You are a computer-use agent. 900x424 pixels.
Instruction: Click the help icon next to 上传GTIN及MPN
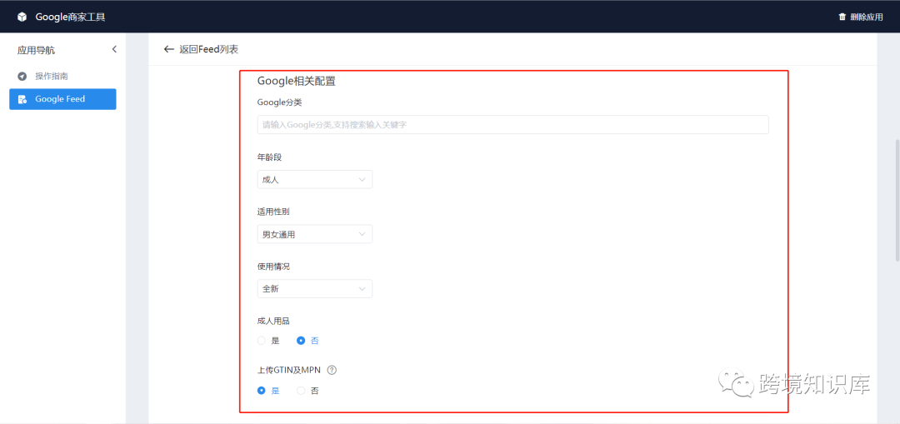coord(331,370)
